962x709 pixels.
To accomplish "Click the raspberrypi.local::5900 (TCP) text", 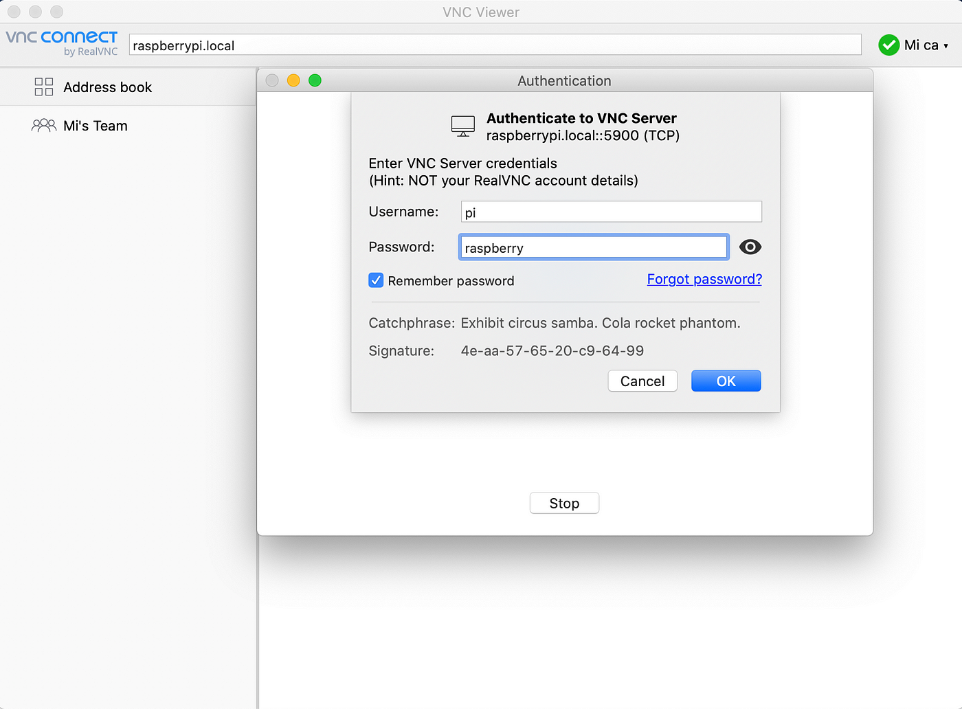I will point(583,135).
